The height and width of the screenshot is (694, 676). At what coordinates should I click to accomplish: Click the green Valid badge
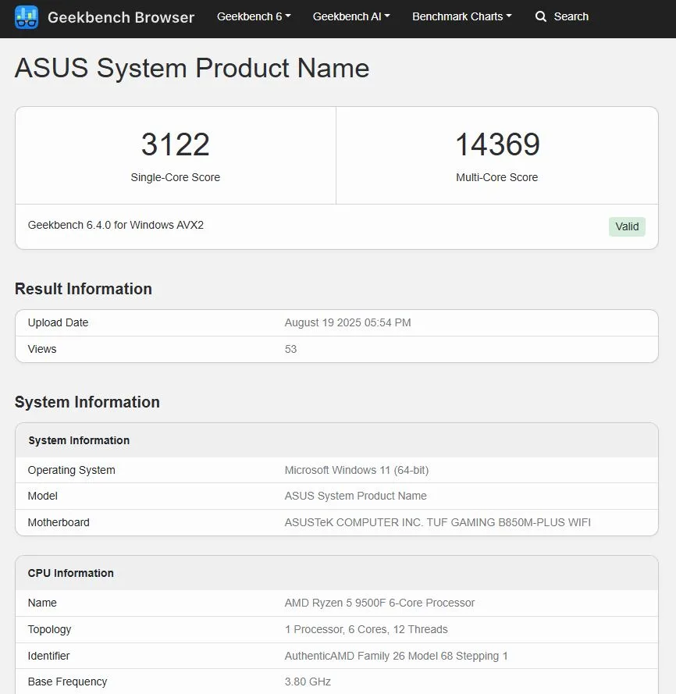[627, 226]
